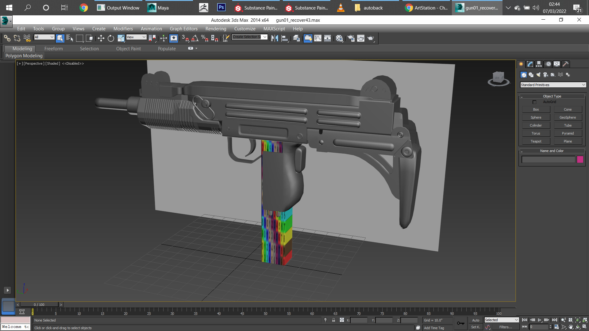Open the named selection sets dropdown
The image size is (589, 331).
click(x=265, y=37)
